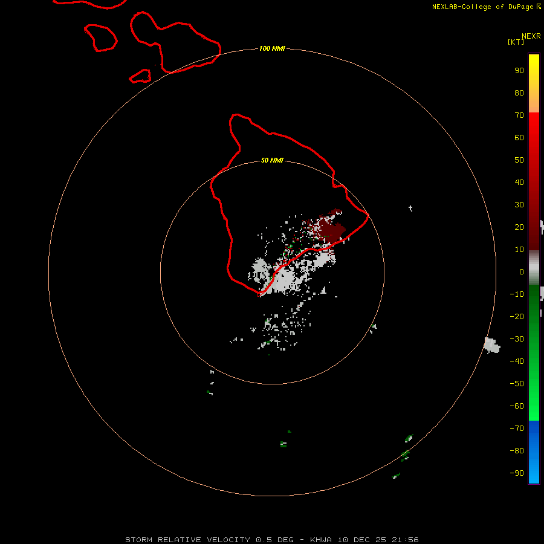544x544 pixels.
Task: Click the -50 knot scale value
Action: tap(517, 384)
